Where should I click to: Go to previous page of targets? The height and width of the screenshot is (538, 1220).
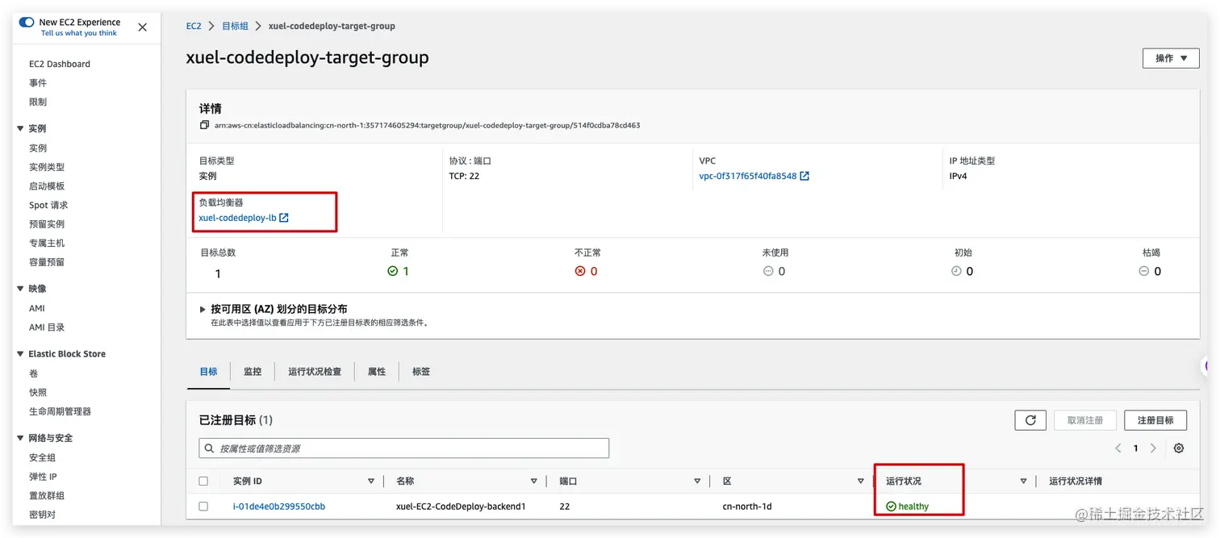click(x=1118, y=448)
